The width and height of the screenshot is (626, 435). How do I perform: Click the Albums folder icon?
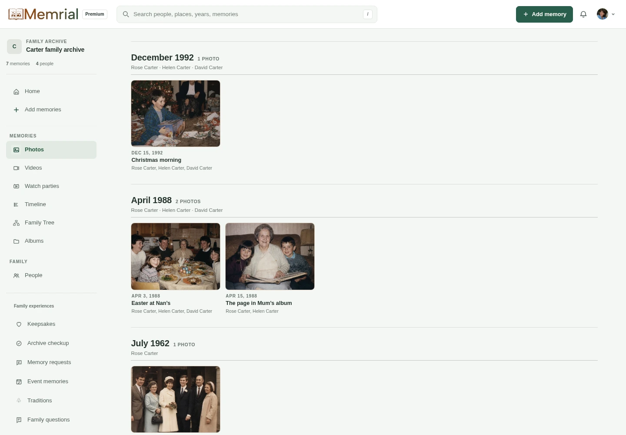(16, 241)
